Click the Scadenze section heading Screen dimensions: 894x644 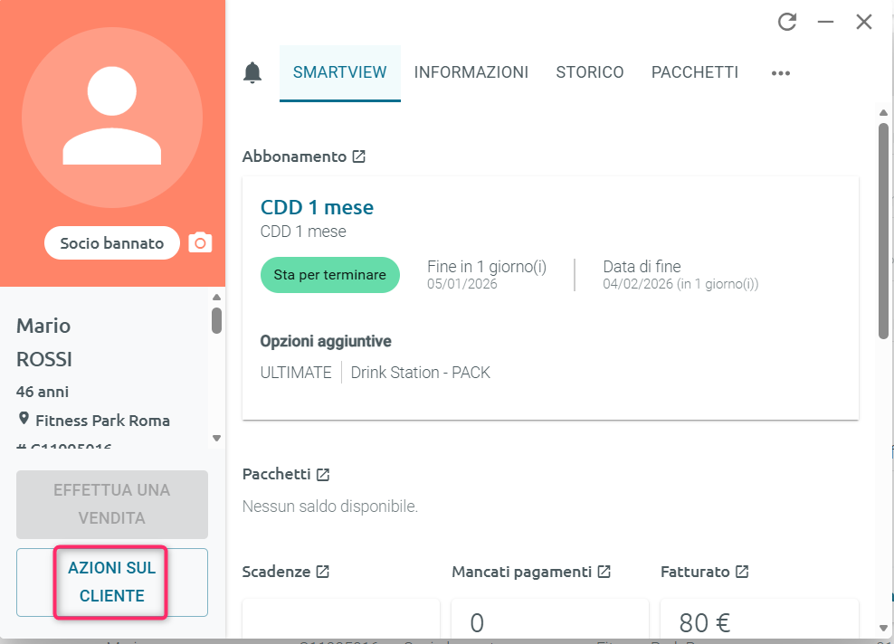[277, 572]
